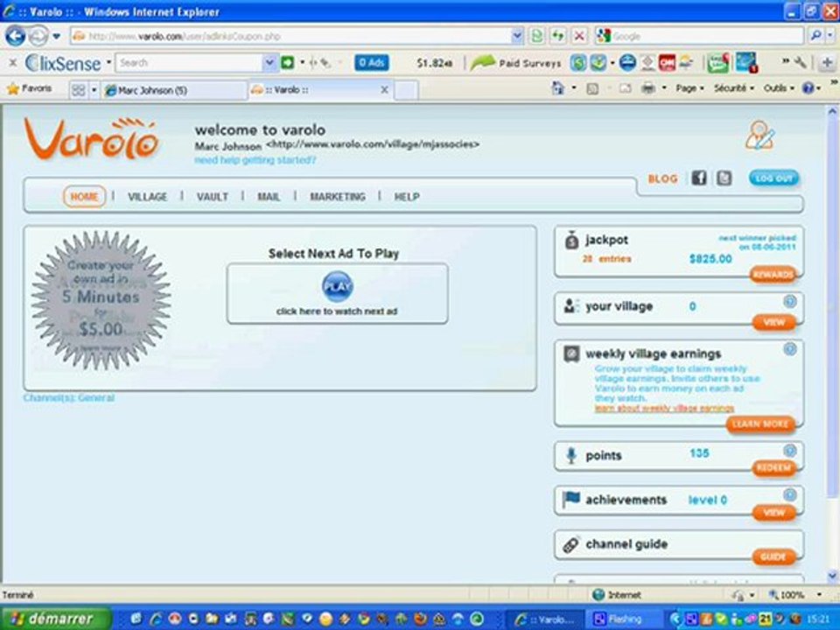Image resolution: width=840 pixels, height=630 pixels.
Task: Click the profile edit icon at top right
Action: click(x=760, y=136)
